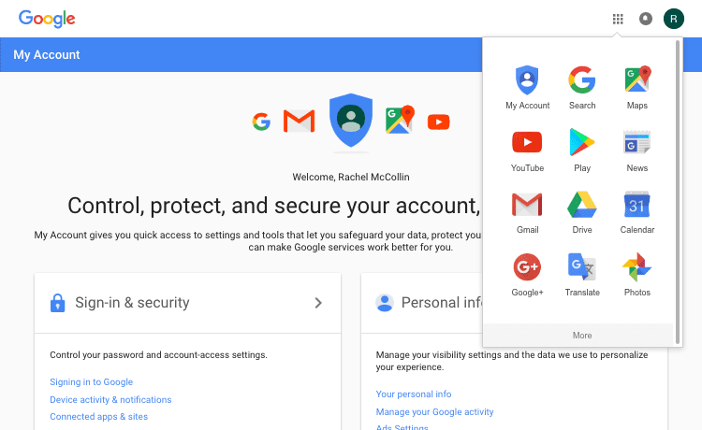This screenshot has height=430, width=702.
Task: Open Play store in apps panel
Action: [582, 151]
